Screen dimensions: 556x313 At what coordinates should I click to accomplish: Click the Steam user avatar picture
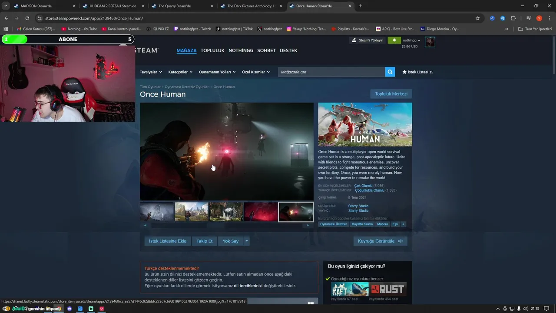pos(430,42)
